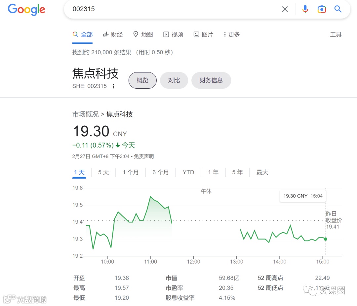The width and height of the screenshot is (357, 306).
Task: Select the 5 年 chart range
Action: coord(237,172)
